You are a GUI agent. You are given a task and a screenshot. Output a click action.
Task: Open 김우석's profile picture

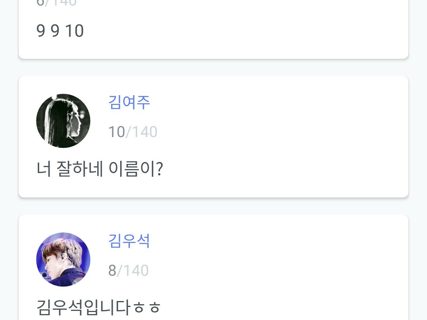point(63,260)
